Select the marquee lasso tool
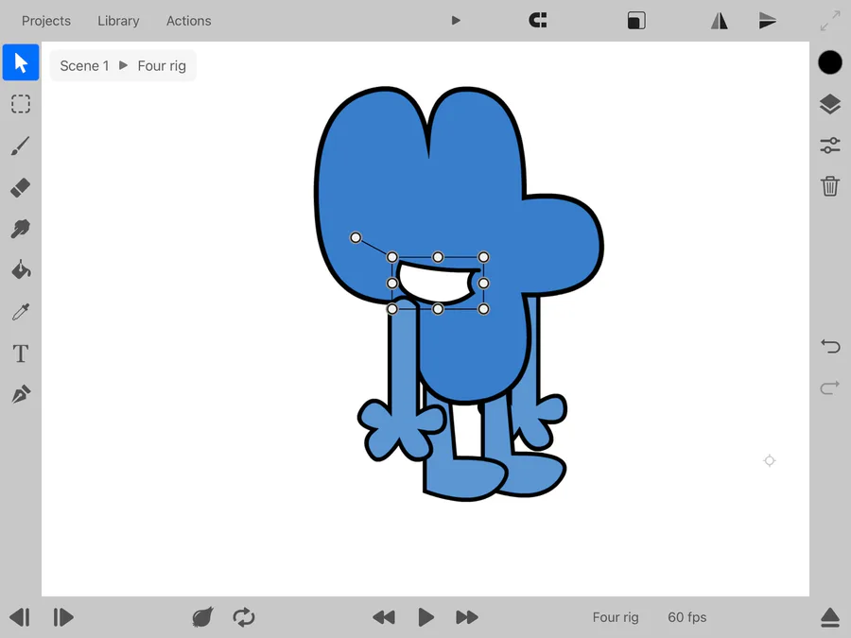Viewport: 851px width, 638px height. tap(21, 104)
